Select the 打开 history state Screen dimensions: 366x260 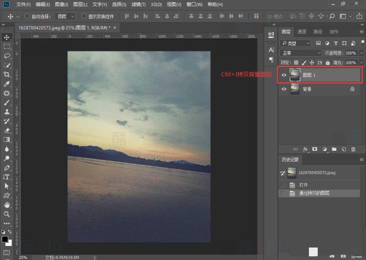tap(304, 185)
